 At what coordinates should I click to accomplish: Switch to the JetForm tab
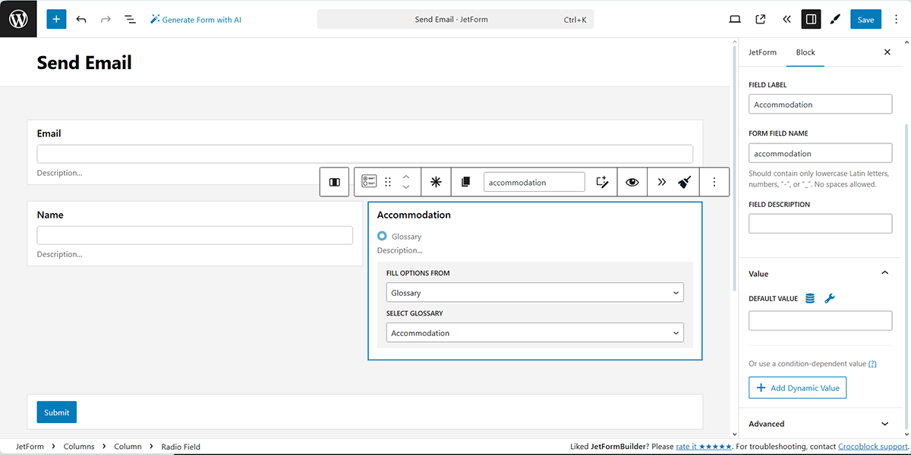(x=762, y=52)
